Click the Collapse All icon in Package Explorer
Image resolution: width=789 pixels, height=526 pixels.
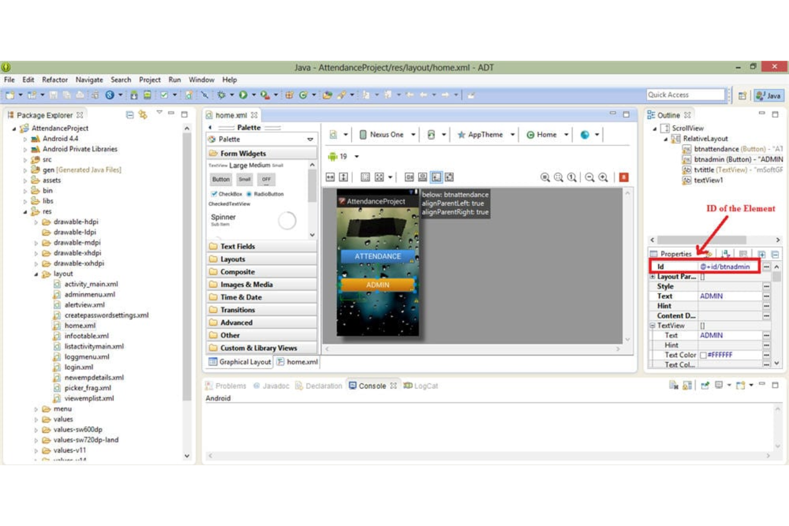(x=130, y=115)
